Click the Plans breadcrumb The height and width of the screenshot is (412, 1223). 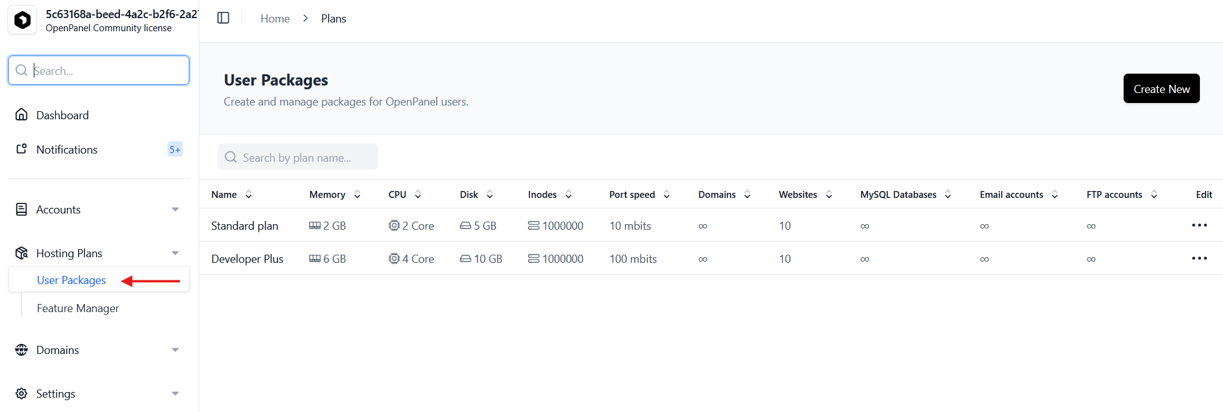pos(334,19)
